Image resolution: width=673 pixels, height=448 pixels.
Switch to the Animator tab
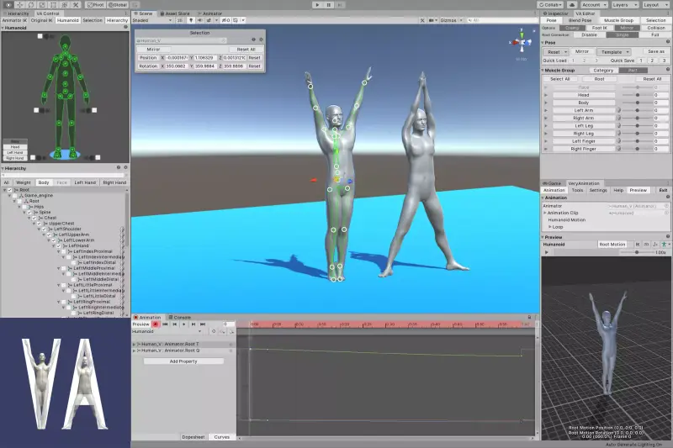(x=209, y=13)
